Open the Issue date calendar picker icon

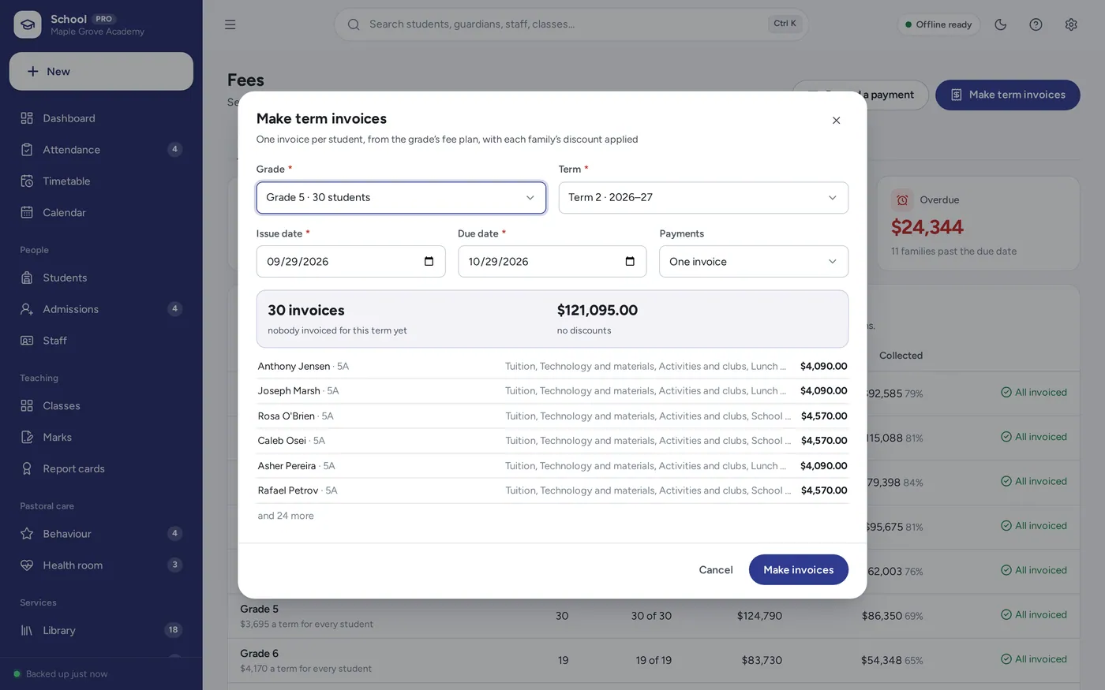[x=429, y=262]
